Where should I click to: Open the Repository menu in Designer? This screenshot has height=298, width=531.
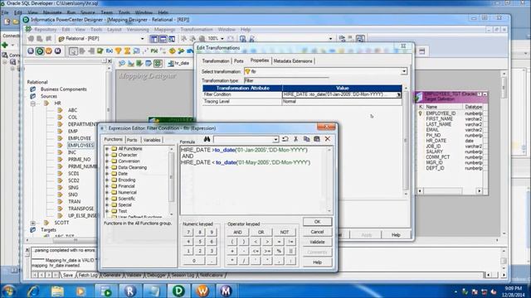46,30
